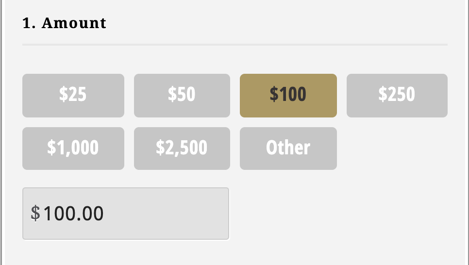This screenshot has width=469, height=265.
Task: Select the $1,000 amount button
Action: click(73, 148)
